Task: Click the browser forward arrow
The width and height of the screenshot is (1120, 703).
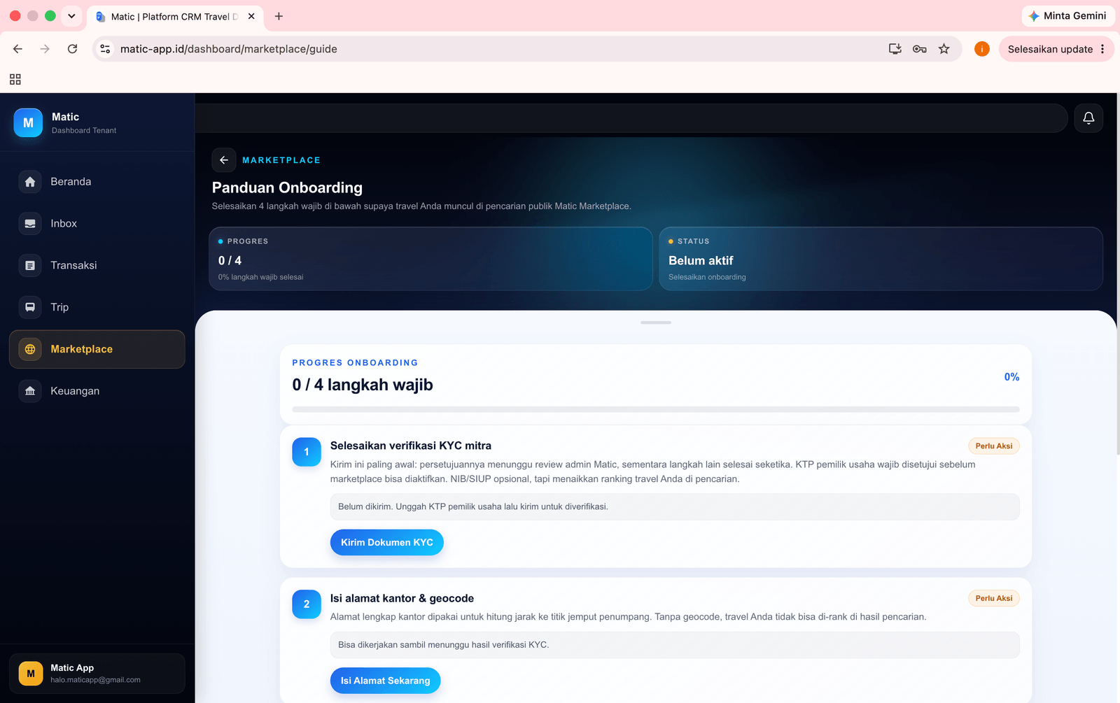Action: [45, 49]
